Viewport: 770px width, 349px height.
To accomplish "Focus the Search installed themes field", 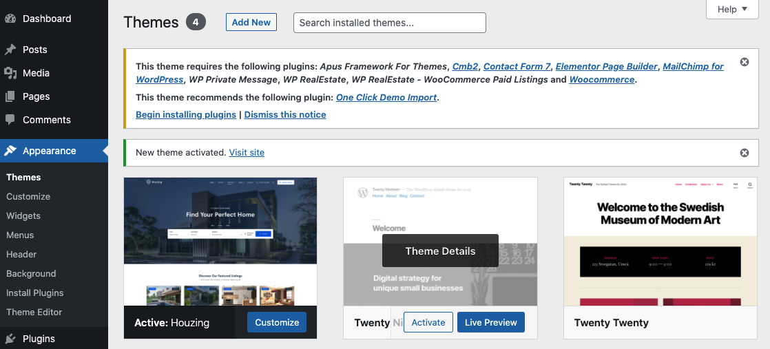I will pos(389,23).
